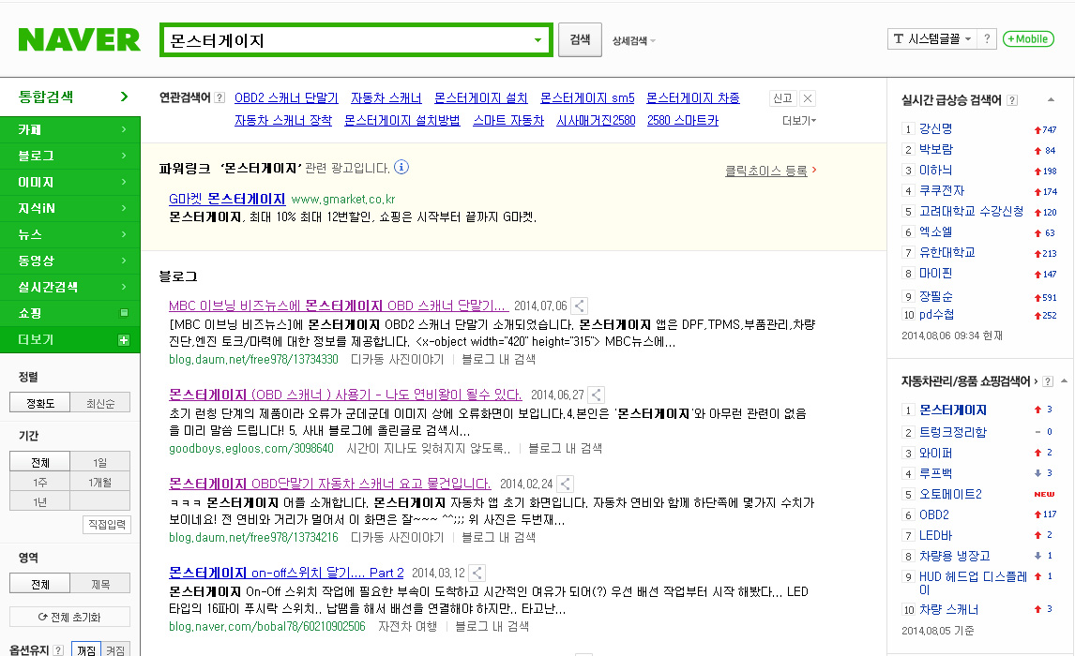Open the search box suggestion dropdown arrow
Viewport: 1075px width, 656px height.
click(537, 40)
